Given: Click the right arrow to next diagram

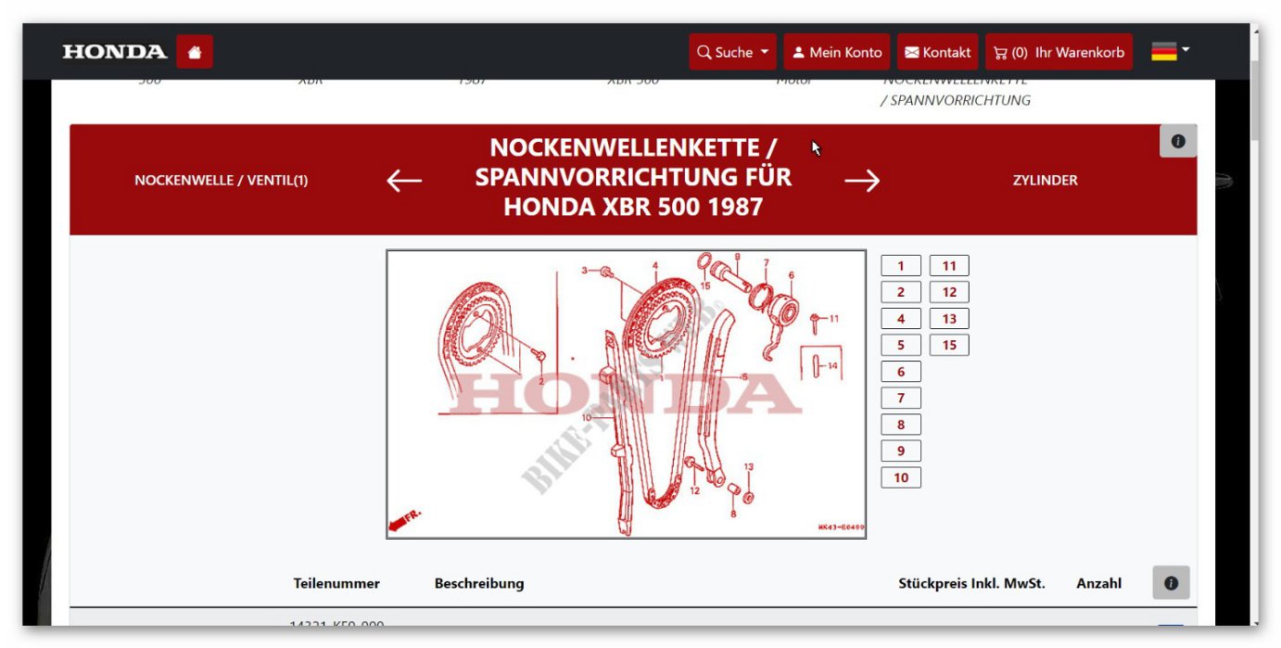Looking at the screenshot, I should point(862,181).
